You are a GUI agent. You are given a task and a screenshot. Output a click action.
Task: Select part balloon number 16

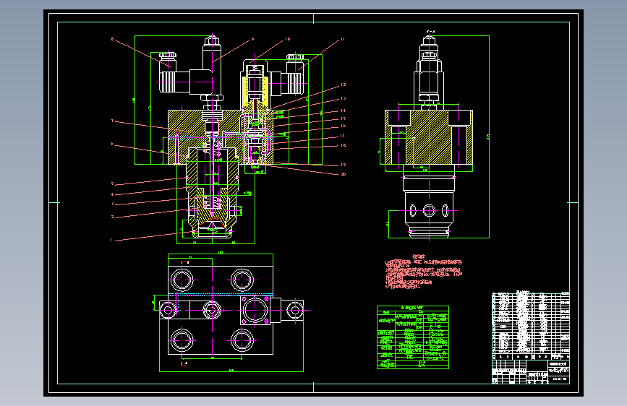(x=343, y=126)
